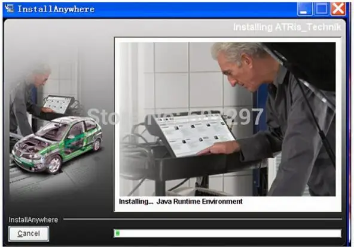Click the 'Installing... Java Runtime Environment' status text
Screen dimensions: 354x247
(181, 201)
